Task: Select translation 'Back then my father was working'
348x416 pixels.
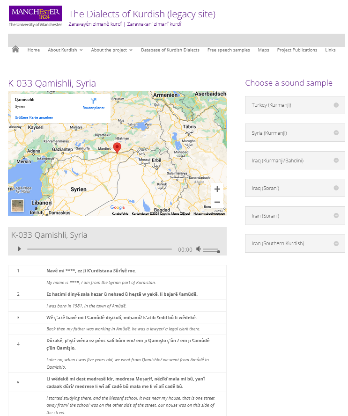Action: tap(123, 329)
